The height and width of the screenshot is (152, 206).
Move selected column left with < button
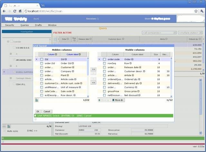(x=93, y=79)
